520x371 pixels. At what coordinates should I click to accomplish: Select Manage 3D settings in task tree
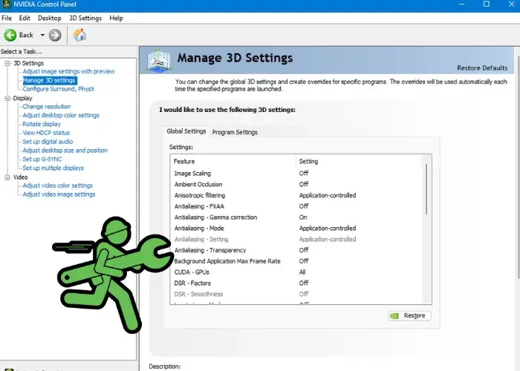click(x=50, y=80)
